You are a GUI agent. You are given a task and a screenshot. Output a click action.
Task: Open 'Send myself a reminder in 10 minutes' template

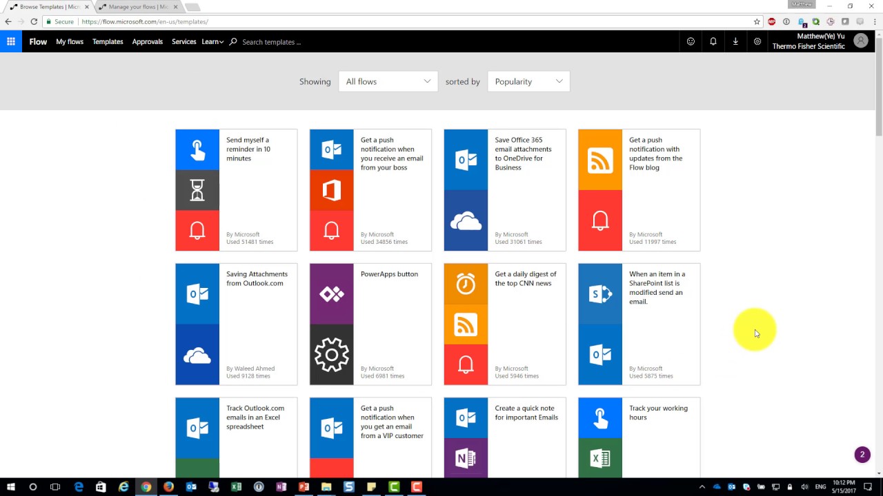(237, 190)
